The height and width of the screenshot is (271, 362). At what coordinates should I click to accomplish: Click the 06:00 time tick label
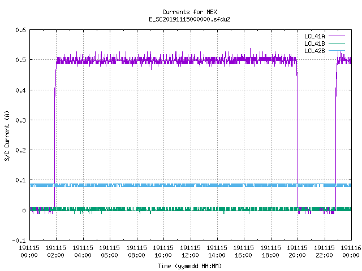tap(109, 255)
